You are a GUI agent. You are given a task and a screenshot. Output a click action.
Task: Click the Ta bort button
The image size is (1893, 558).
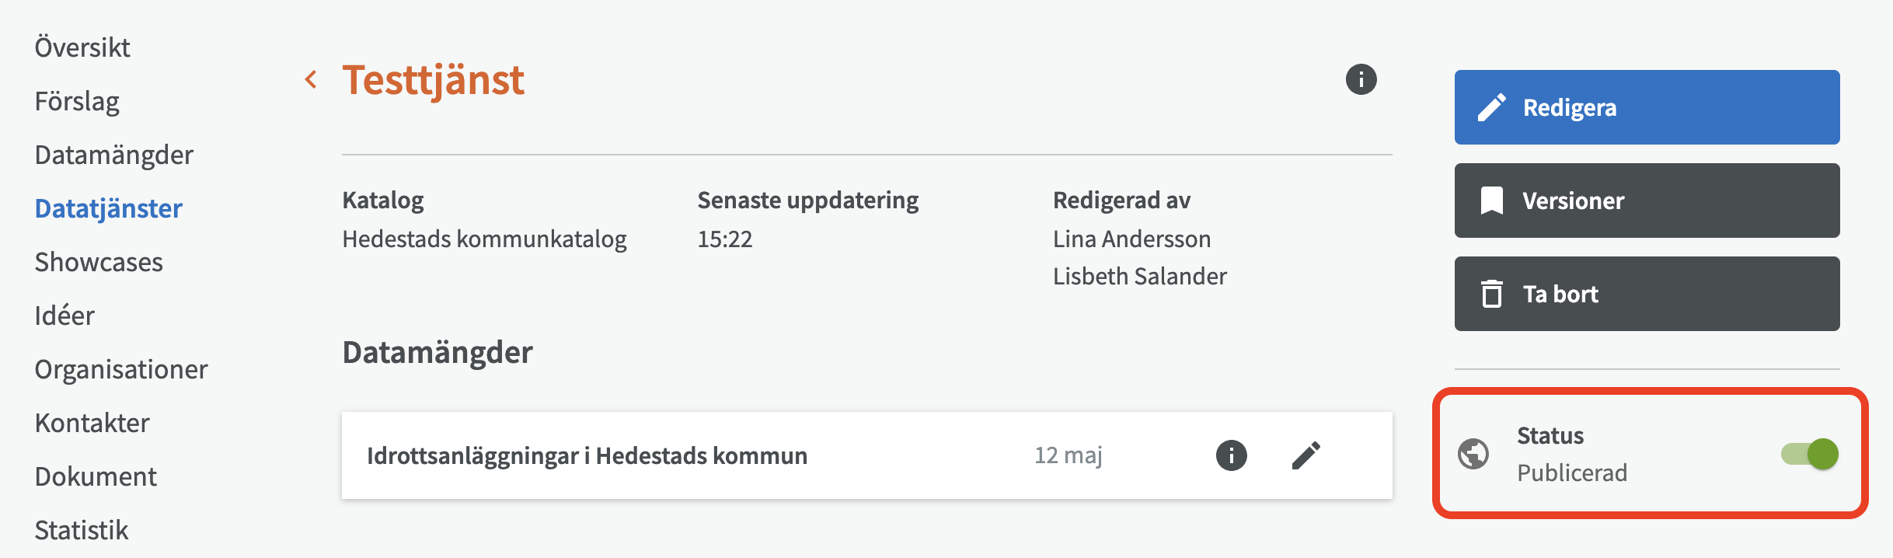[1647, 294]
